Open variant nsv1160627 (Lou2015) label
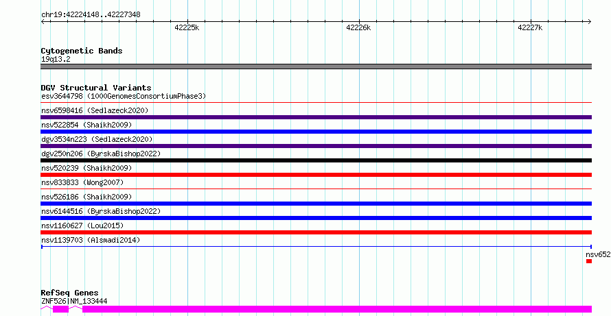The image size is (611, 316). (x=82, y=226)
